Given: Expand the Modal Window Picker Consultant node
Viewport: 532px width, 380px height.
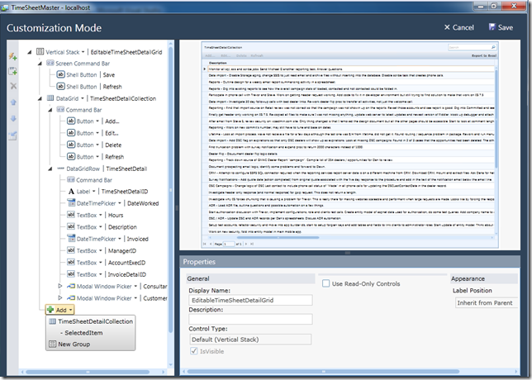Looking at the screenshot, I should point(60,286).
